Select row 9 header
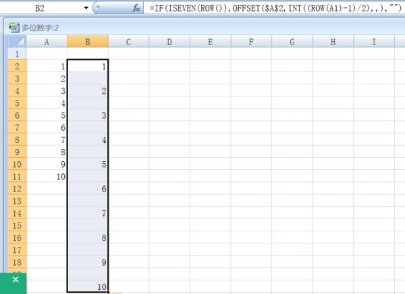 point(17,152)
